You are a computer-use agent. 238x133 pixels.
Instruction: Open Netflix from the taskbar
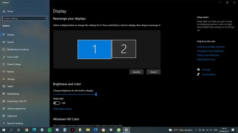pos(72,130)
